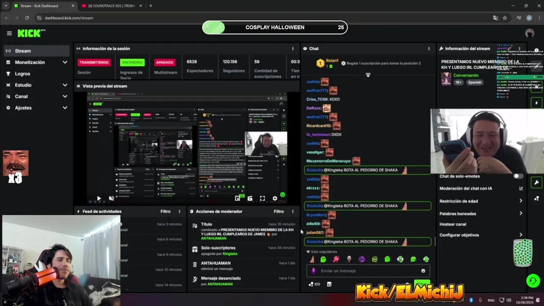
Task: Open a new browser tab
Action: (150, 6)
